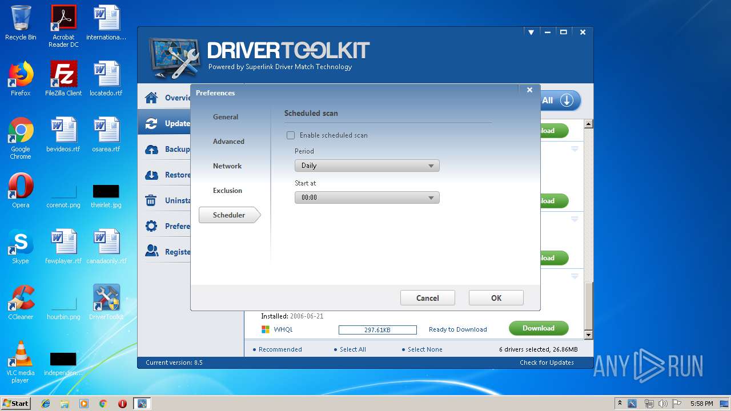
Task: Click the 297.61KB download progress bar
Action: click(x=377, y=330)
